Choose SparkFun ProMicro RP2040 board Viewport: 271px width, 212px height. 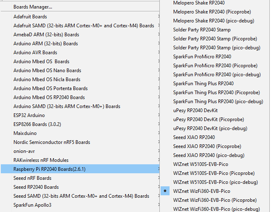point(215,57)
